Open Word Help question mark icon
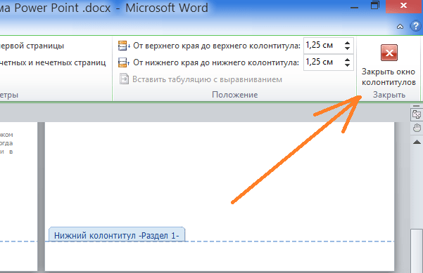 point(415,26)
